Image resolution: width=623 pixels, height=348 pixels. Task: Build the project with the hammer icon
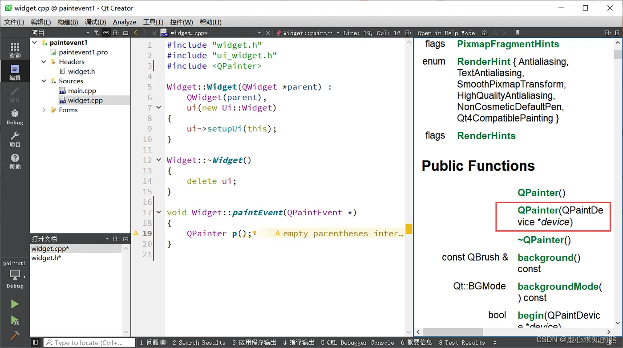point(15,336)
